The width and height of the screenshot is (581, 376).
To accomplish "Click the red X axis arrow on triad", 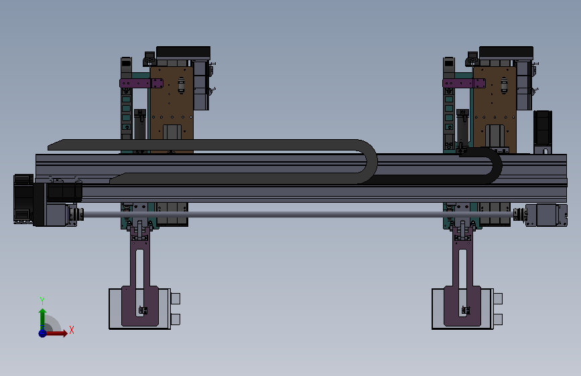I will tap(56, 333).
